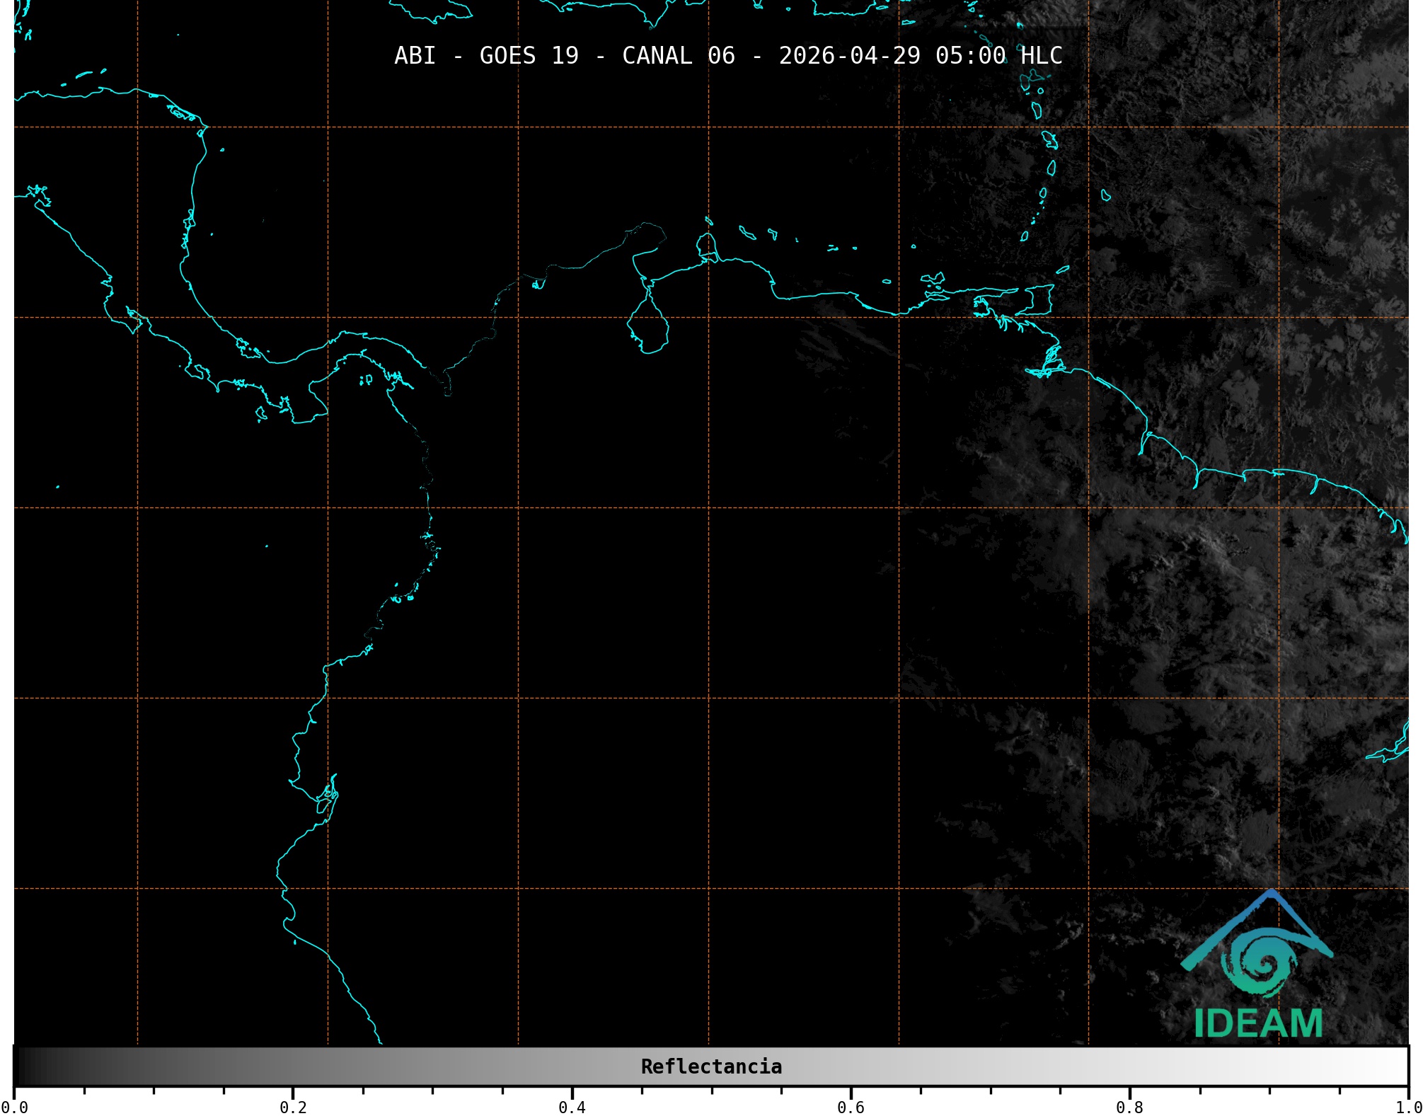Image resolution: width=1423 pixels, height=1116 pixels.
Task: Click the Trinidad island outline
Action: click(1036, 300)
